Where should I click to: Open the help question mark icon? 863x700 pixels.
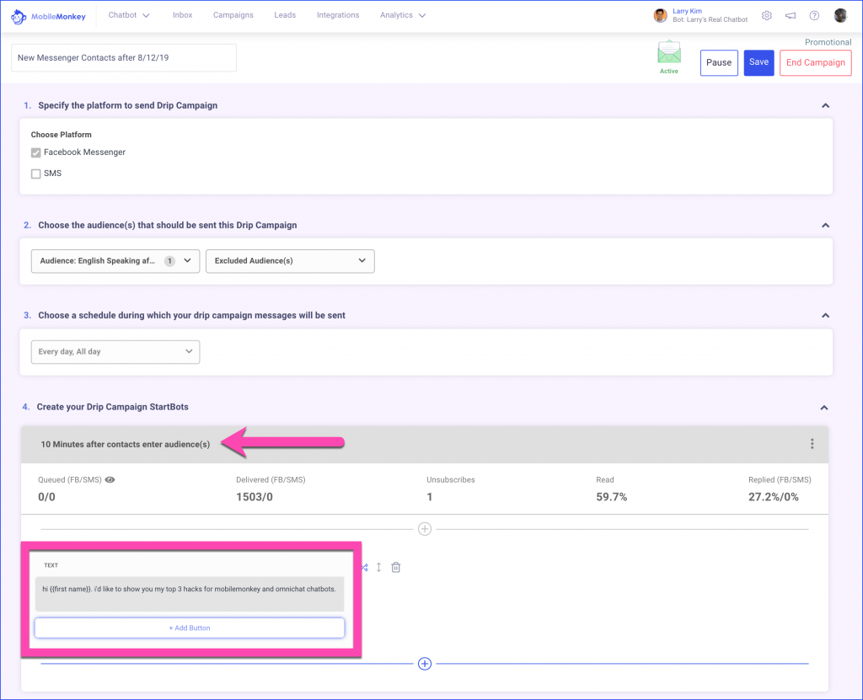(814, 15)
